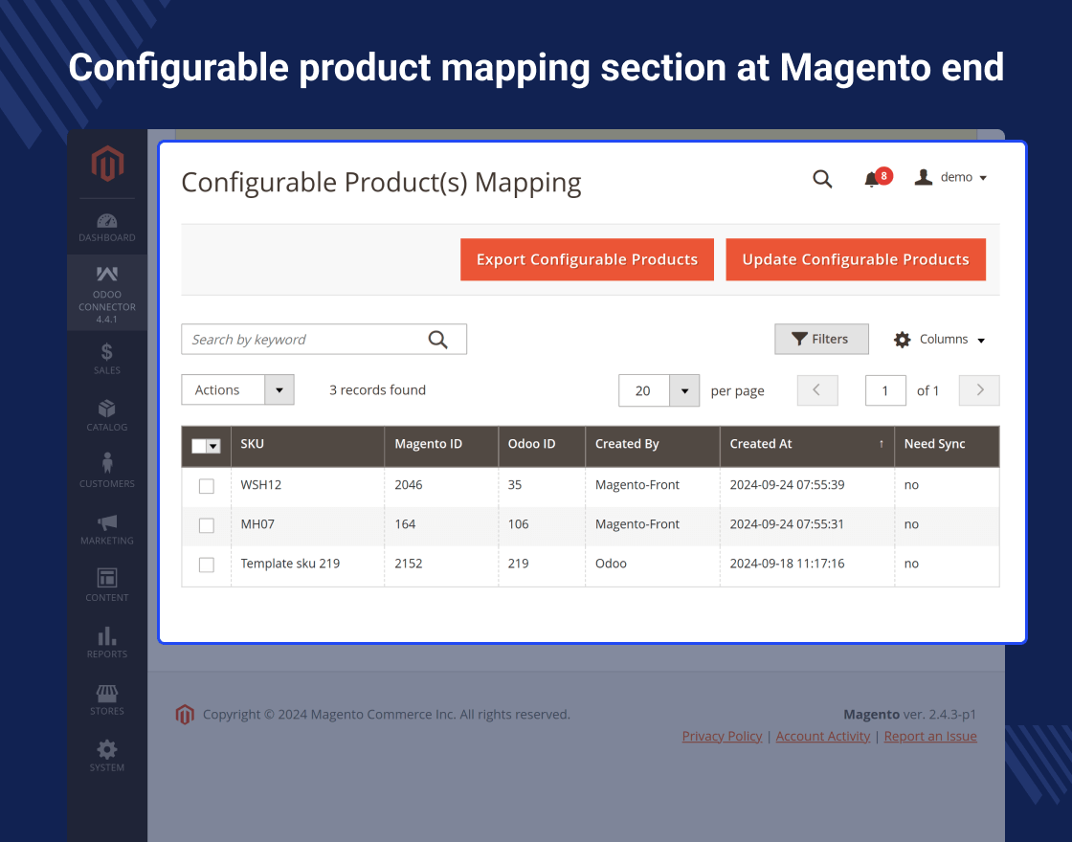
Task: Go to previous page arrow
Action: click(817, 390)
